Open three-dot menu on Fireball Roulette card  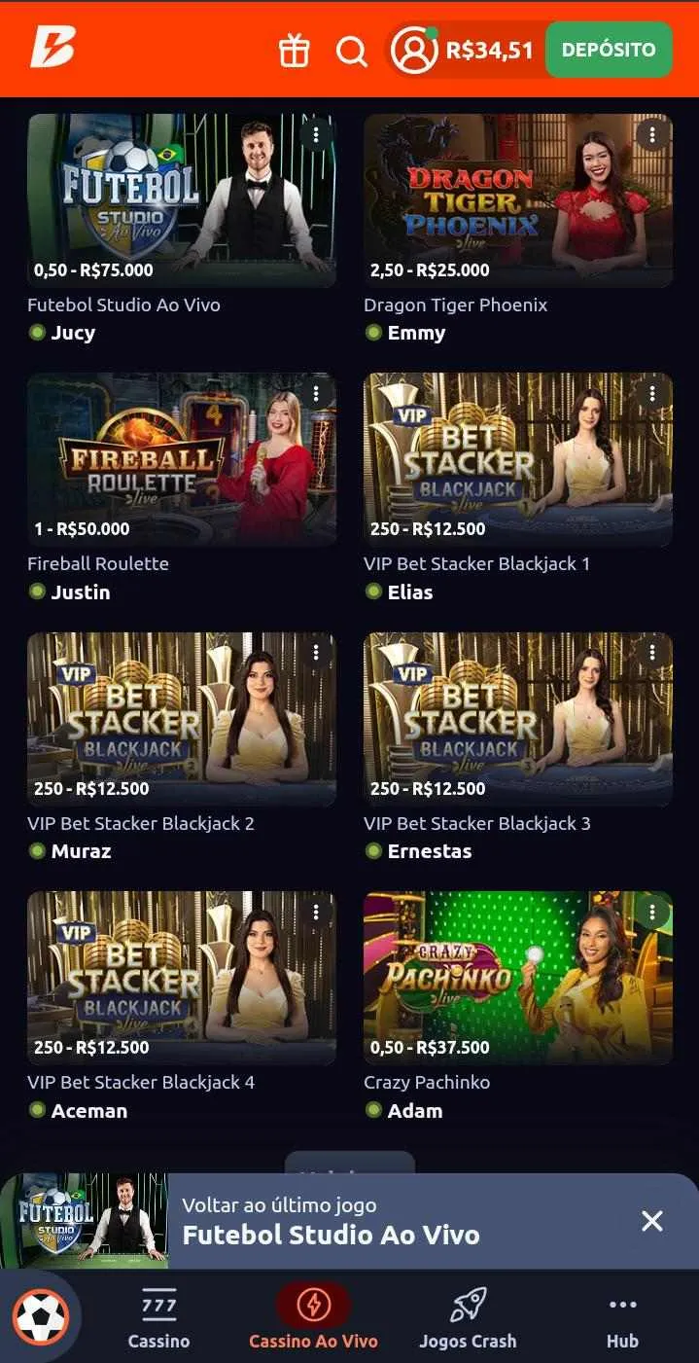[x=316, y=393]
